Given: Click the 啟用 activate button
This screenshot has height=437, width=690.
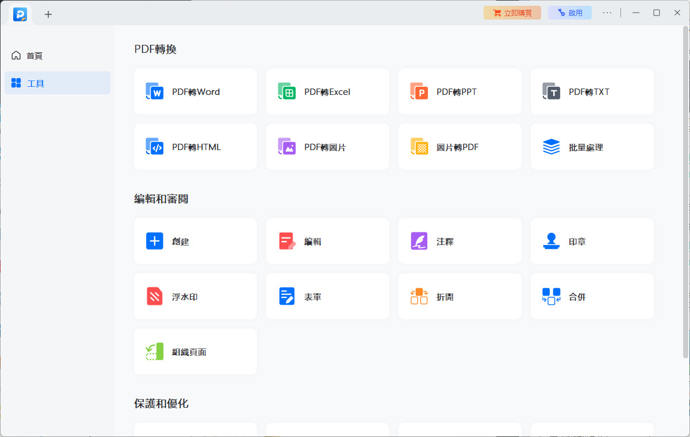Looking at the screenshot, I should tap(570, 13).
